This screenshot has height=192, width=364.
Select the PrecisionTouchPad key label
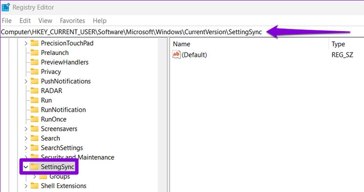tap(67, 43)
